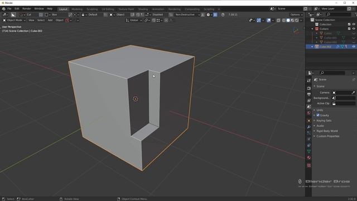Open the Output properties tab icon
357x201 pixels.
(x=309, y=94)
